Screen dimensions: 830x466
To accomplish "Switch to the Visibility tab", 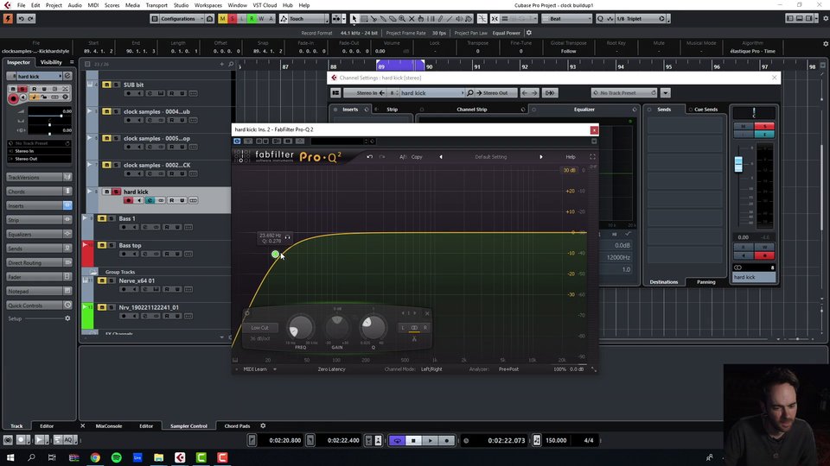I will [x=51, y=62].
